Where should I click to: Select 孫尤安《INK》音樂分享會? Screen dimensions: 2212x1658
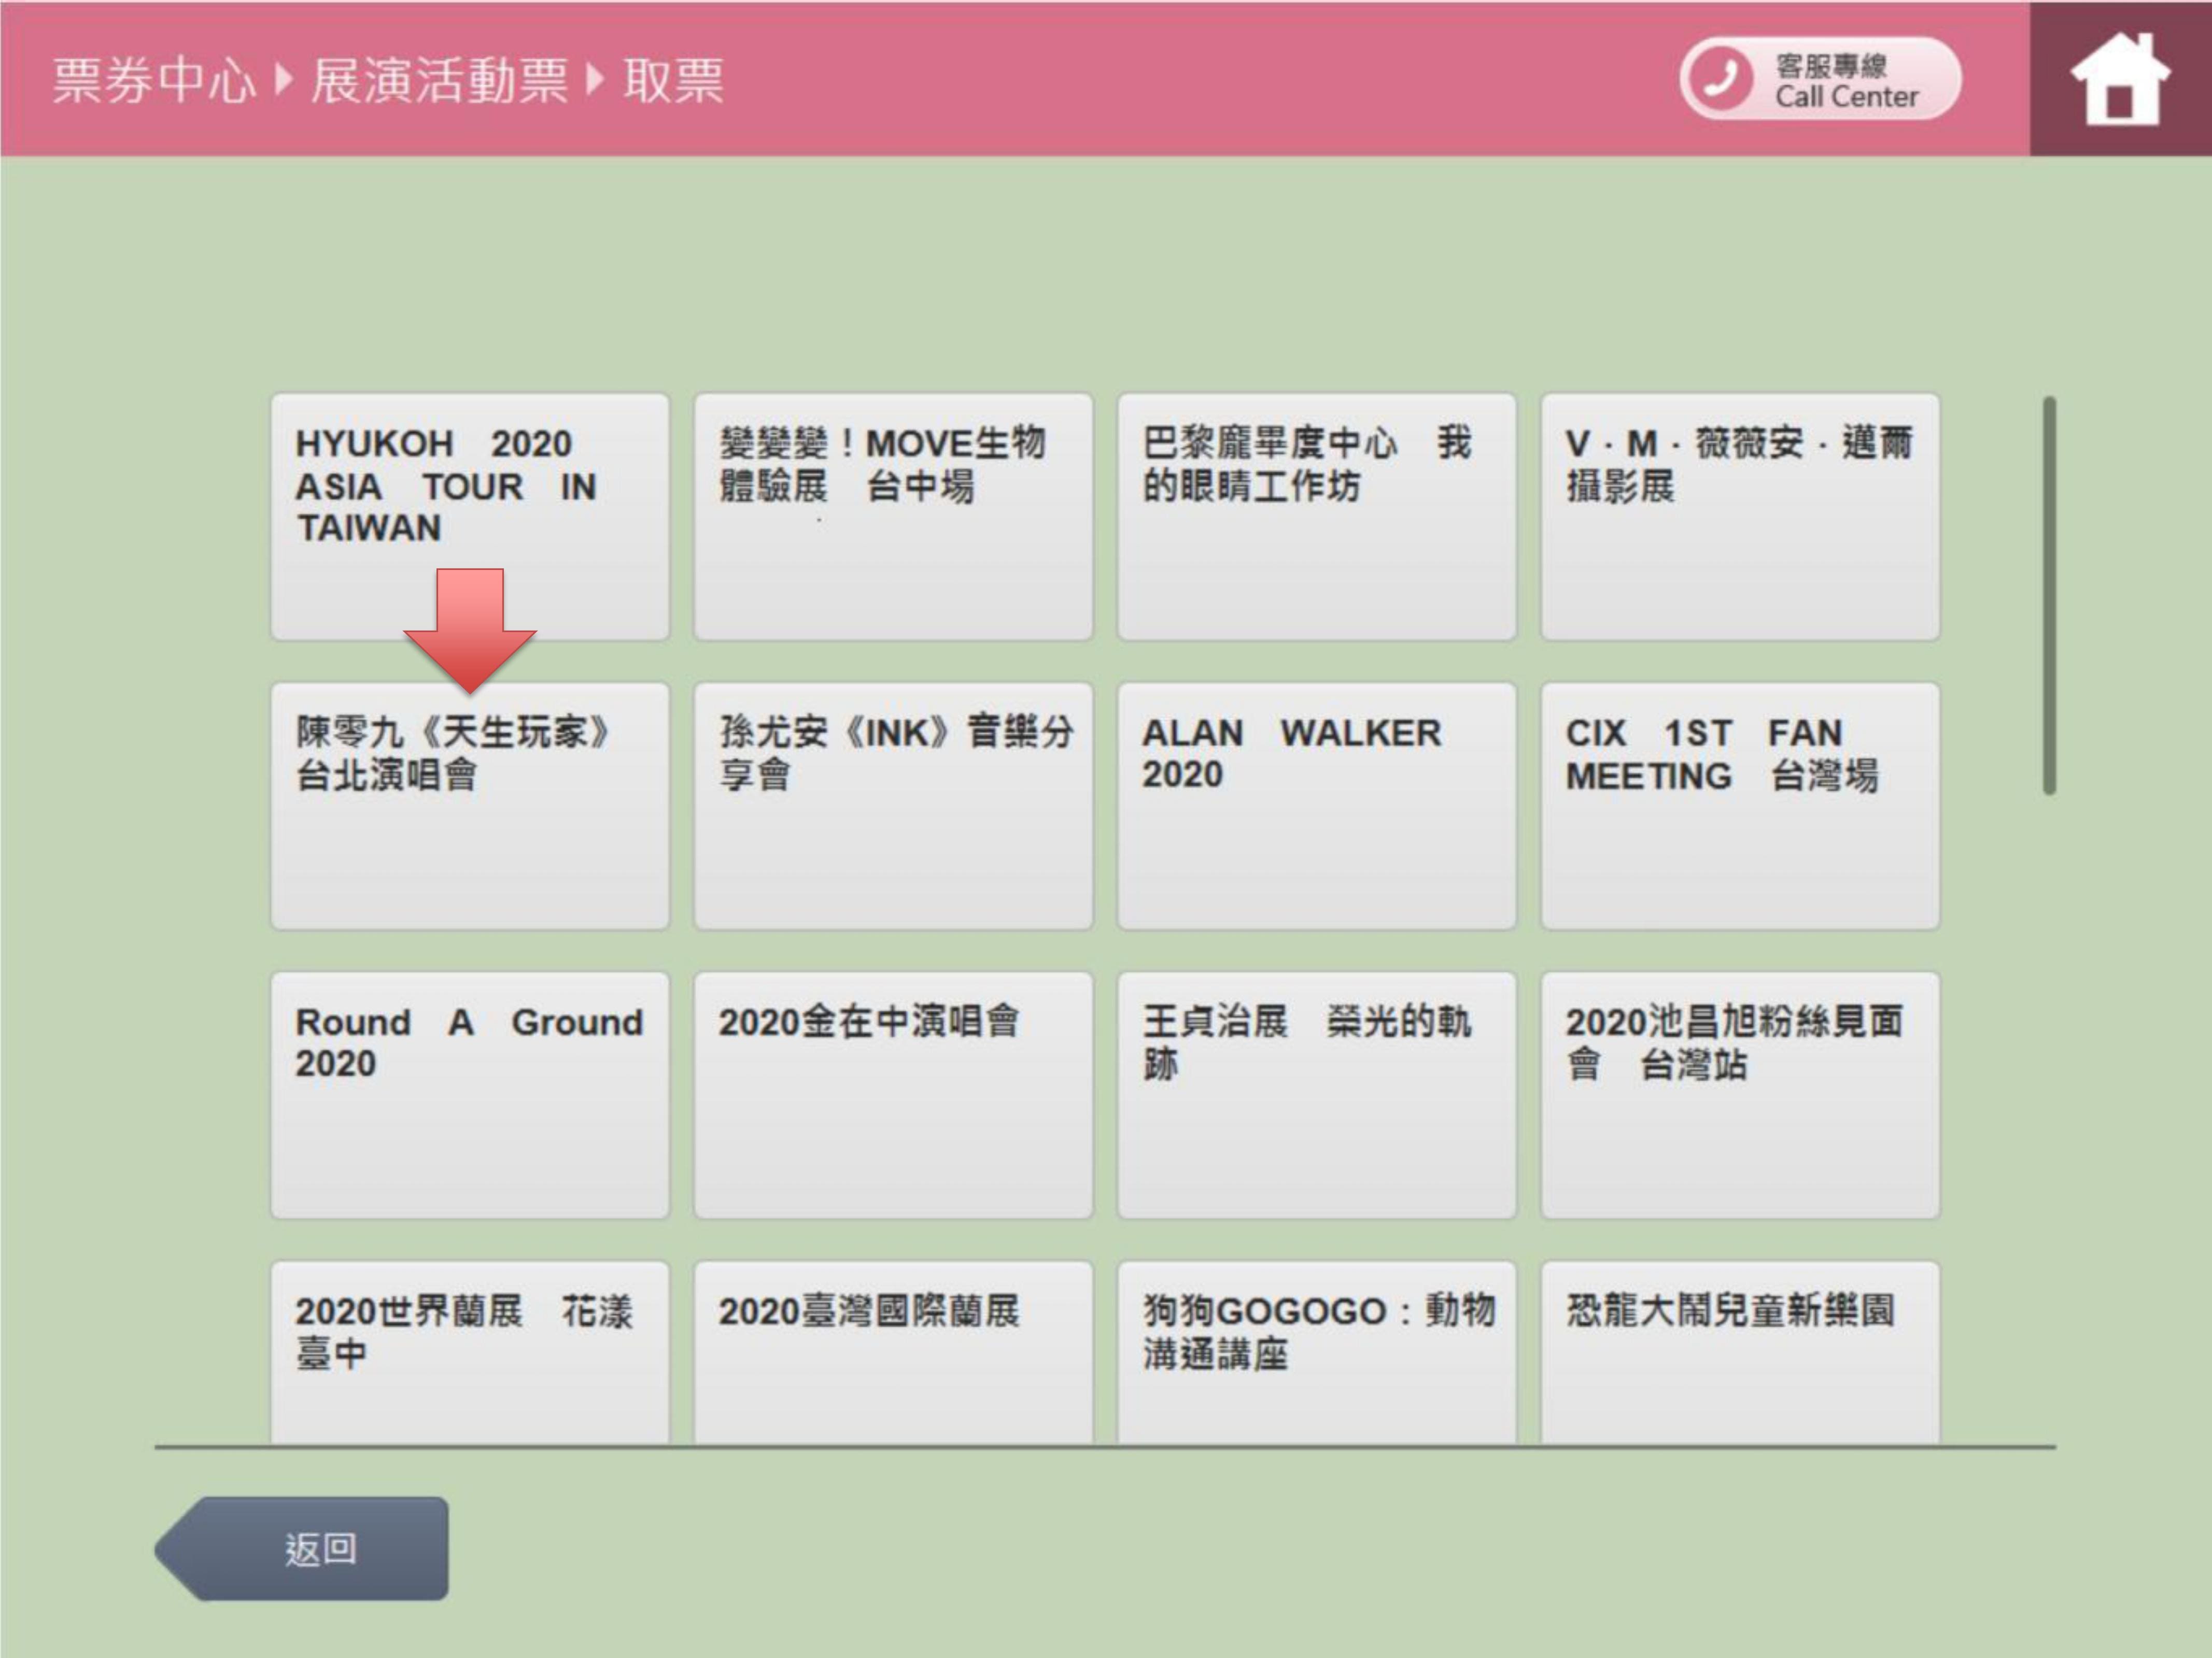(x=892, y=806)
